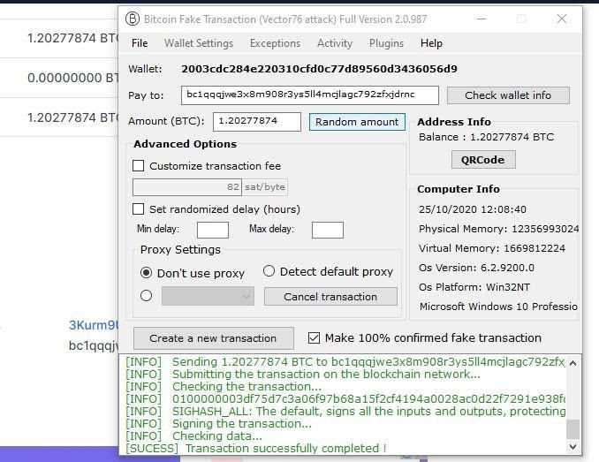This screenshot has width=599, height=462.
Task: Click 0.00000000 BTC value in background page
Action: click(73, 78)
